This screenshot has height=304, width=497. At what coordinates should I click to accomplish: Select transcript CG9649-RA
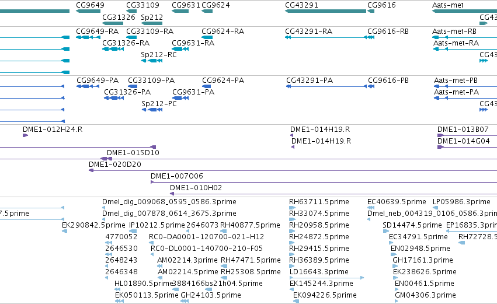tap(98, 32)
